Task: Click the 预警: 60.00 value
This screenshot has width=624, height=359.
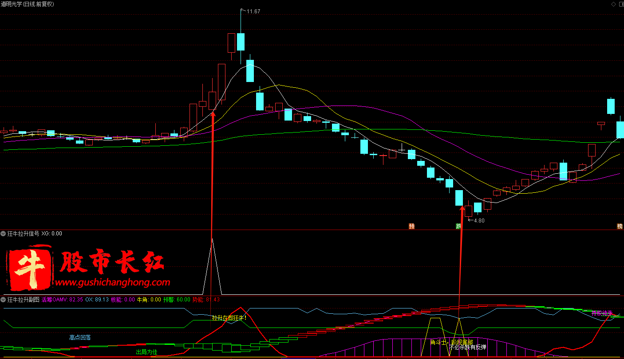Action: pos(177,300)
